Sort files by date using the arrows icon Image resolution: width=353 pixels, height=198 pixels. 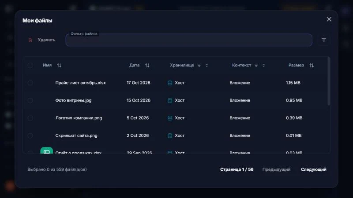(x=147, y=65)
